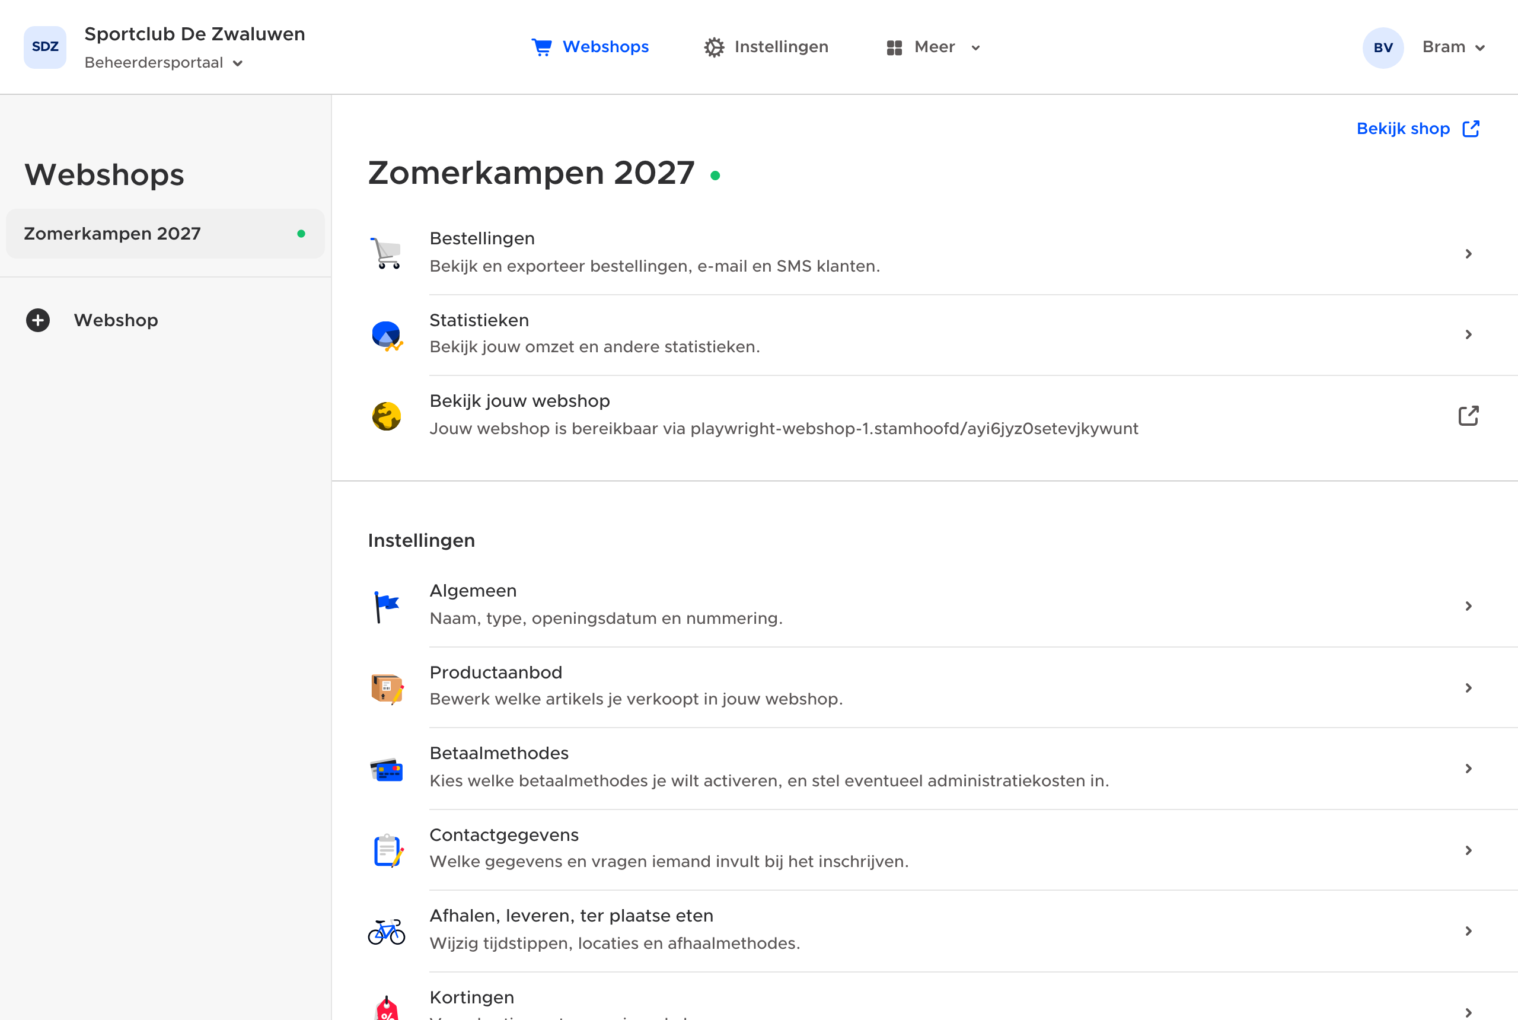Click the Bekijk shop link
1518x1020 pixels.
coord(1418,129)
